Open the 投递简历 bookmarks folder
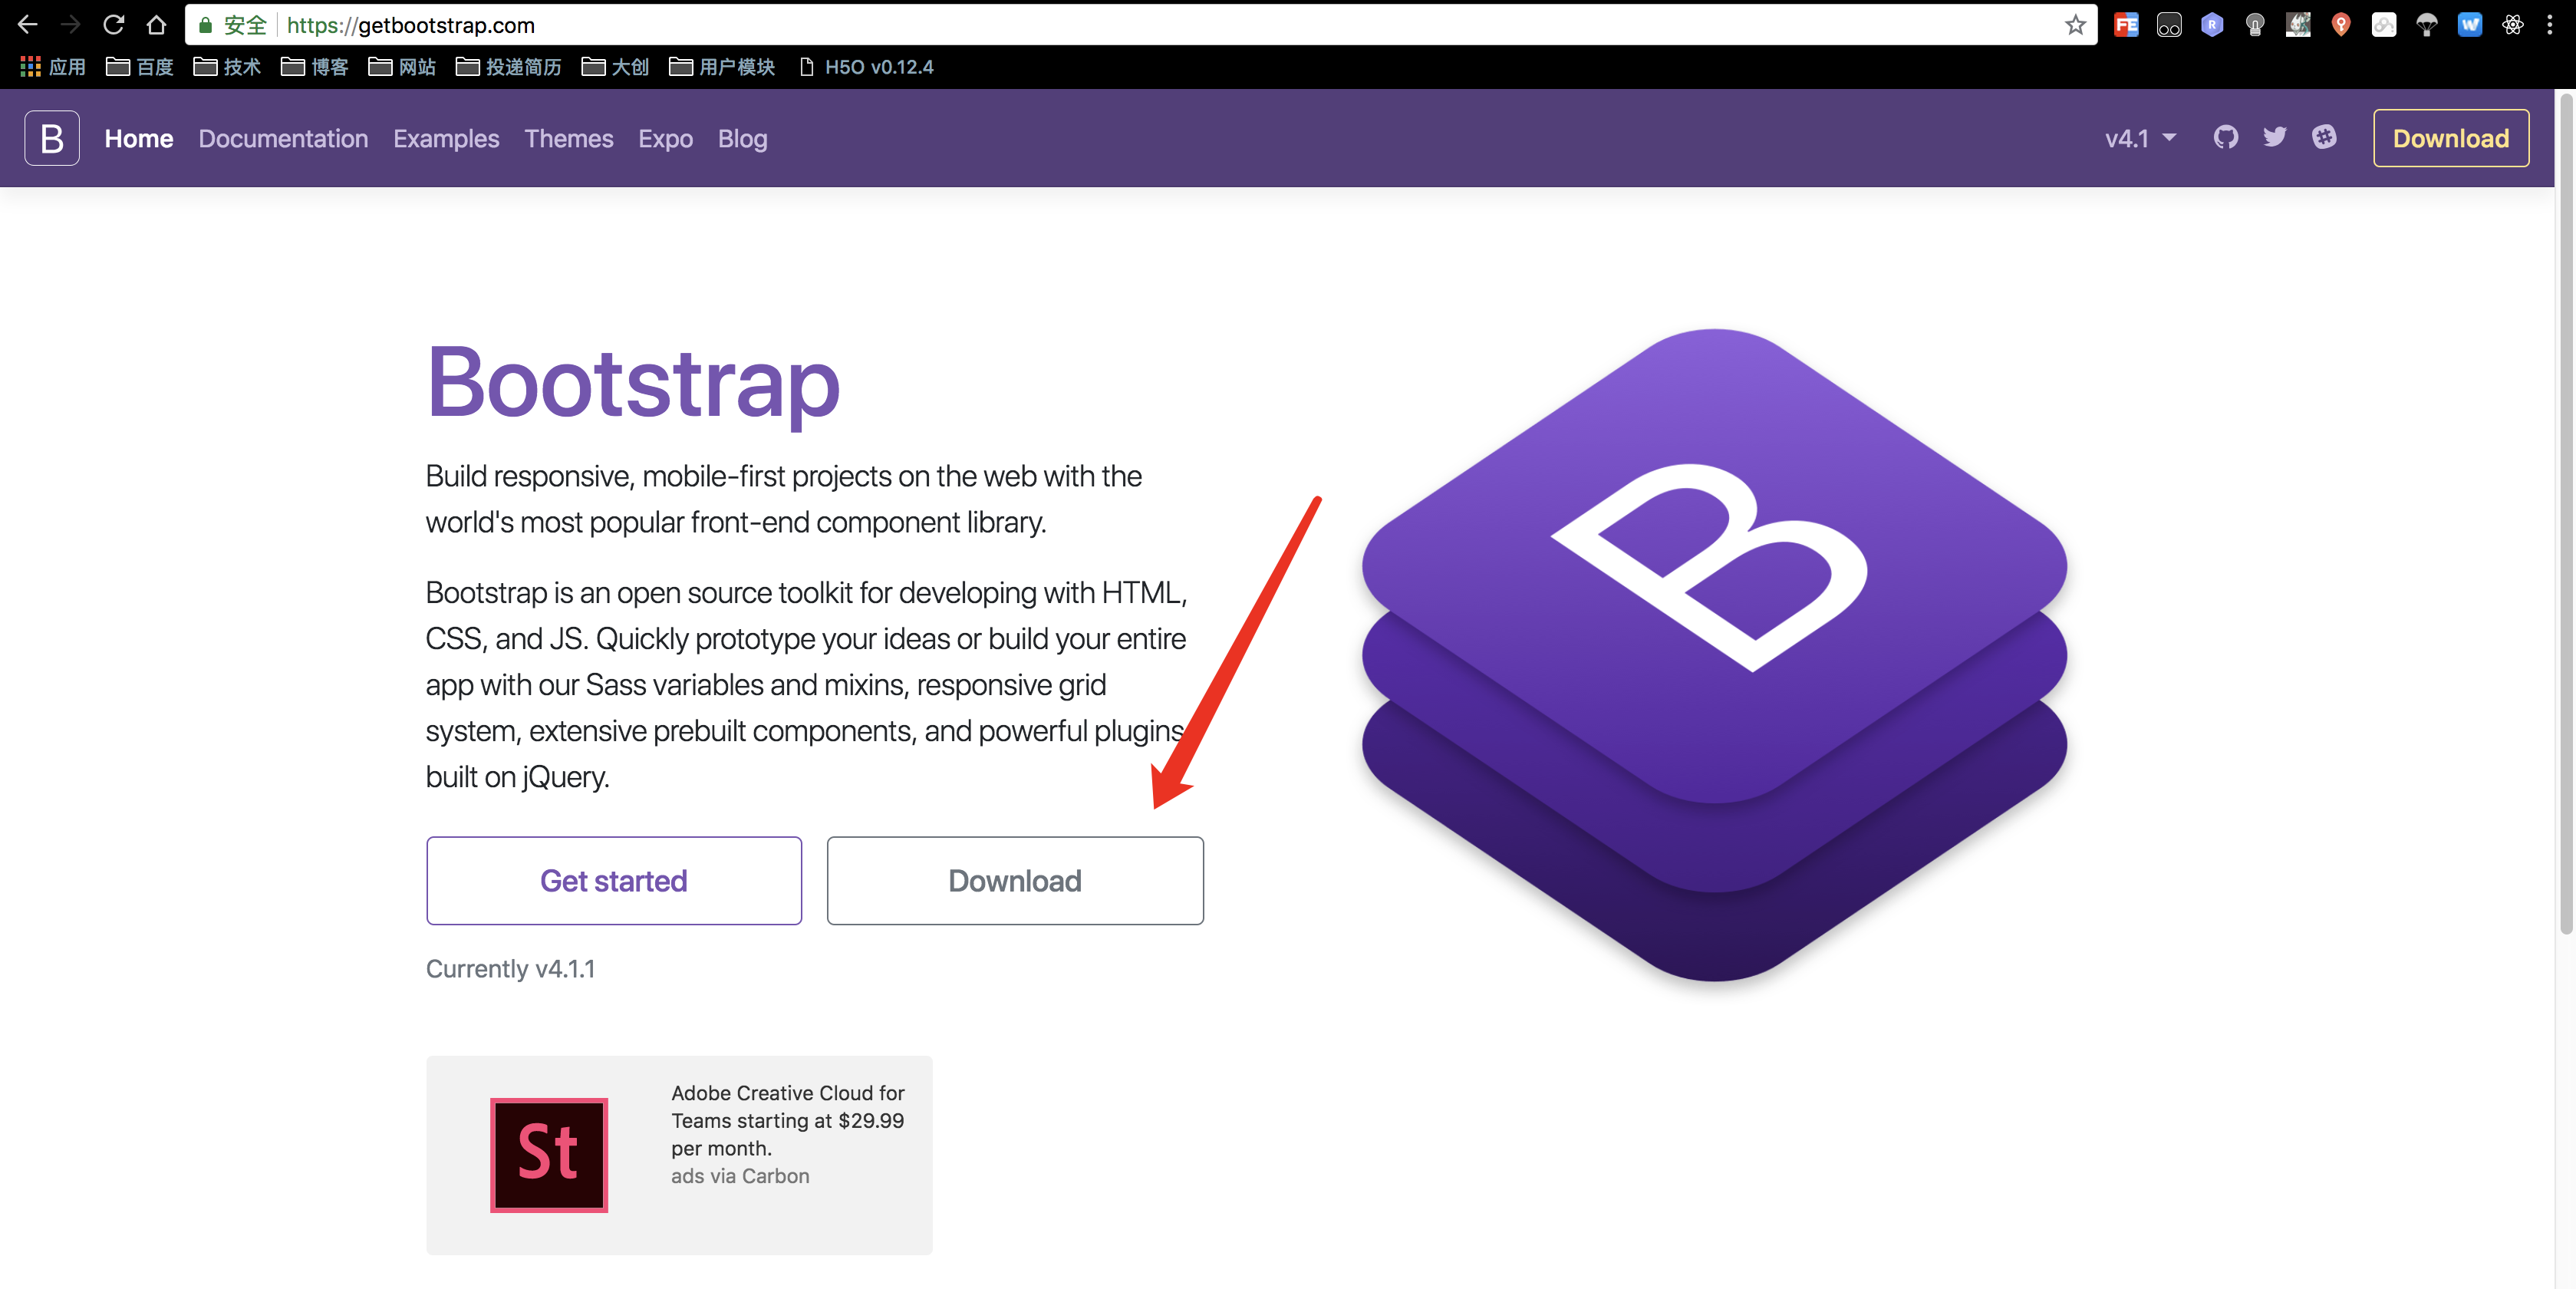 [508, 67]
